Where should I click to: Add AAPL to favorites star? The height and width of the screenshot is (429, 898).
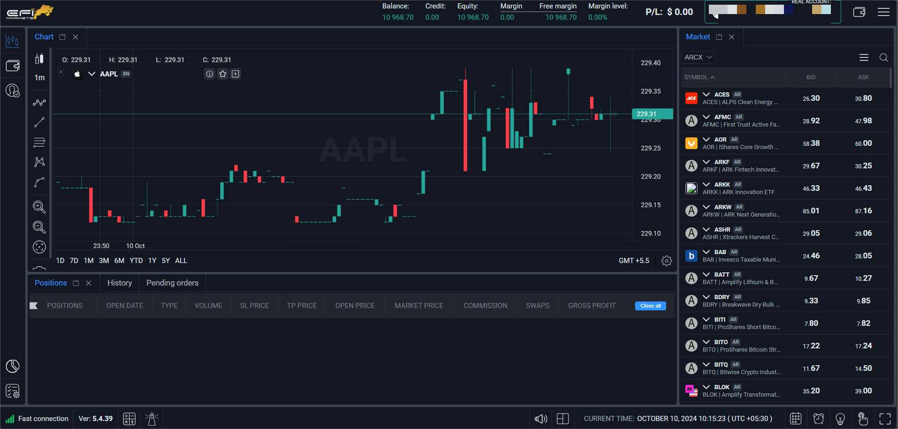pyautogui.click(x=223, y=74)
